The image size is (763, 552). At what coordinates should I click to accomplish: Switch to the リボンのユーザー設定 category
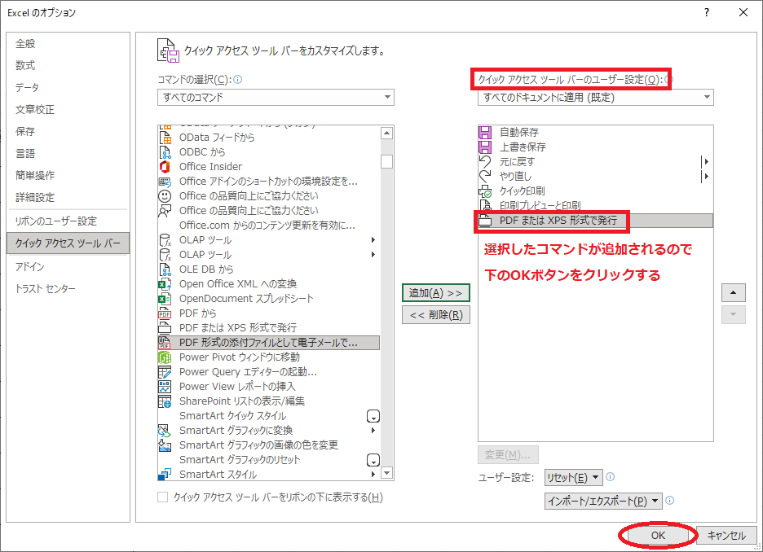[55, 221]
